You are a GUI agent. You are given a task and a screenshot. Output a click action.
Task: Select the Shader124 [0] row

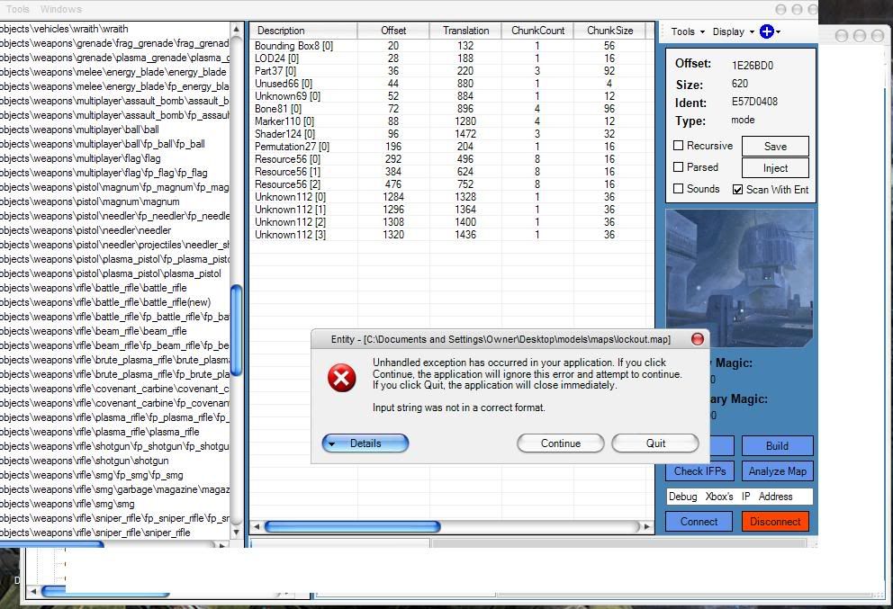click(450, 134)
